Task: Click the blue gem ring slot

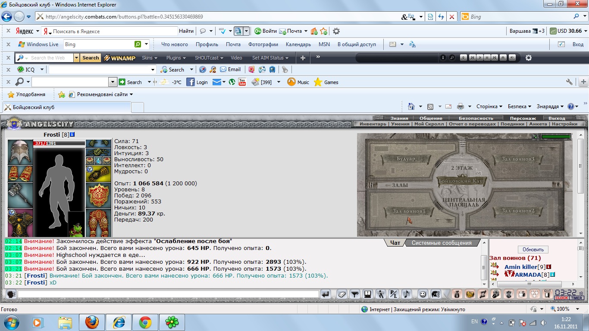Action: tap(98, 160)
